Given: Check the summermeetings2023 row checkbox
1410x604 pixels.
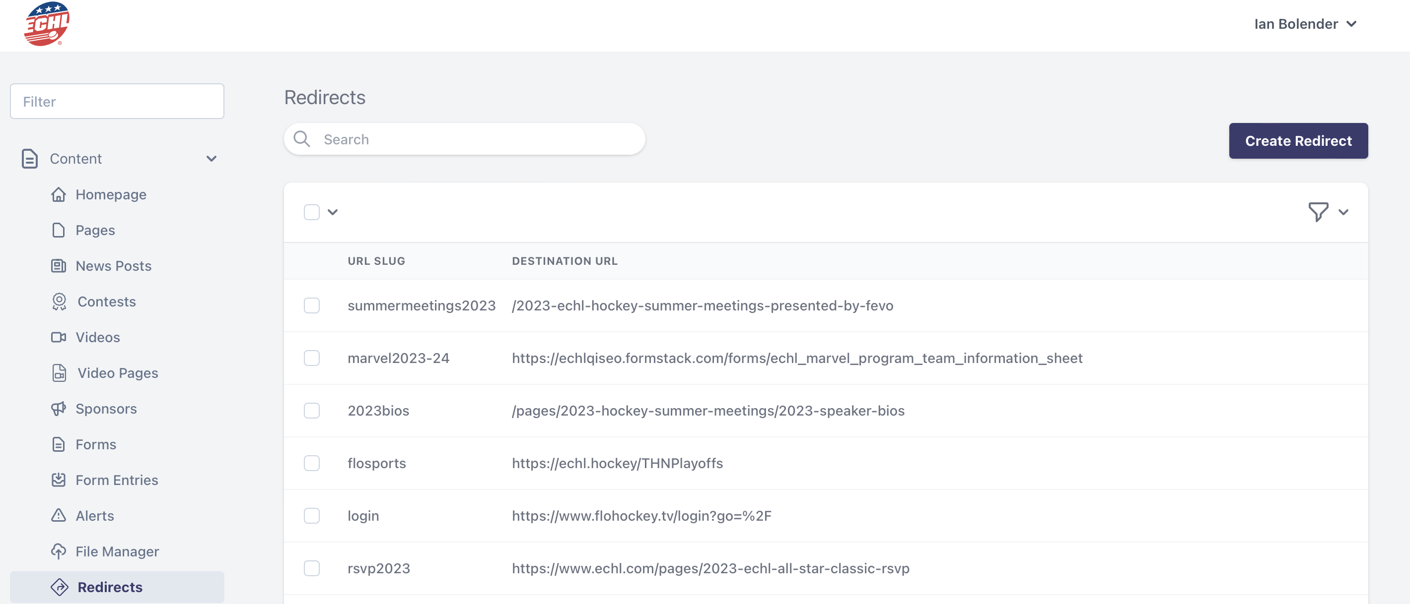Looking at the screenshot, I should click(x=311, y=305).
